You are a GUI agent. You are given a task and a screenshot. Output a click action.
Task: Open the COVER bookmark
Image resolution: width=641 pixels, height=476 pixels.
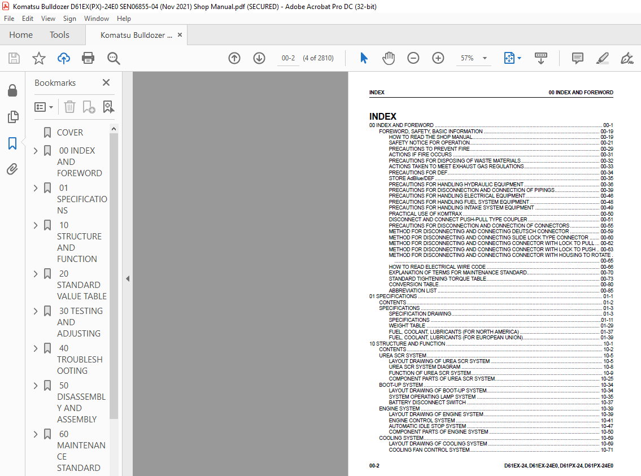70,132
